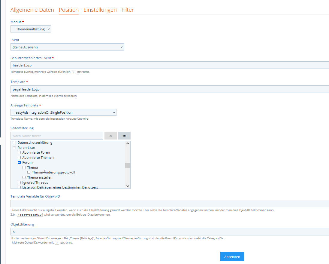329x264 pixels.
Task: Expand the Anzeige Template dropdown
Action: point(63,112)
